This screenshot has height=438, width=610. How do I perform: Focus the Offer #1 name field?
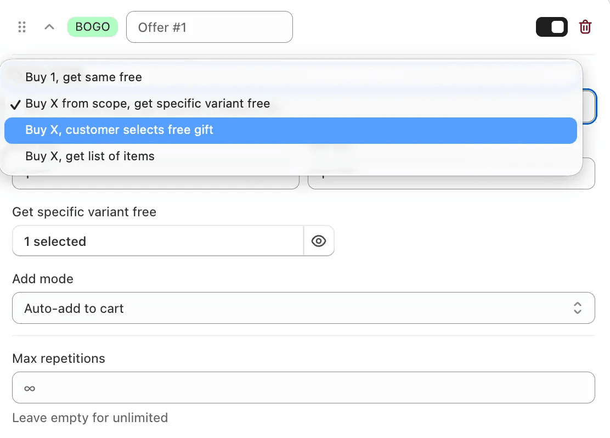point(210,27)
